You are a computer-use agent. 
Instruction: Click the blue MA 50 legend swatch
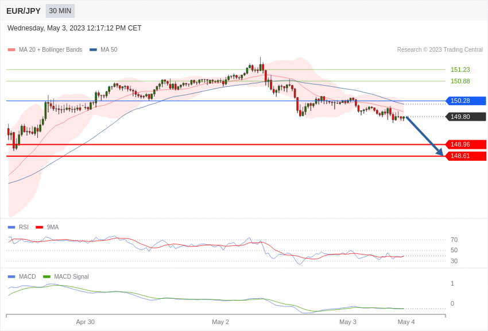[93, 49]
